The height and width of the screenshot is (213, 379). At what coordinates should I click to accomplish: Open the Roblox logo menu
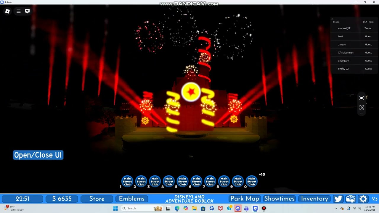point(7,11)
